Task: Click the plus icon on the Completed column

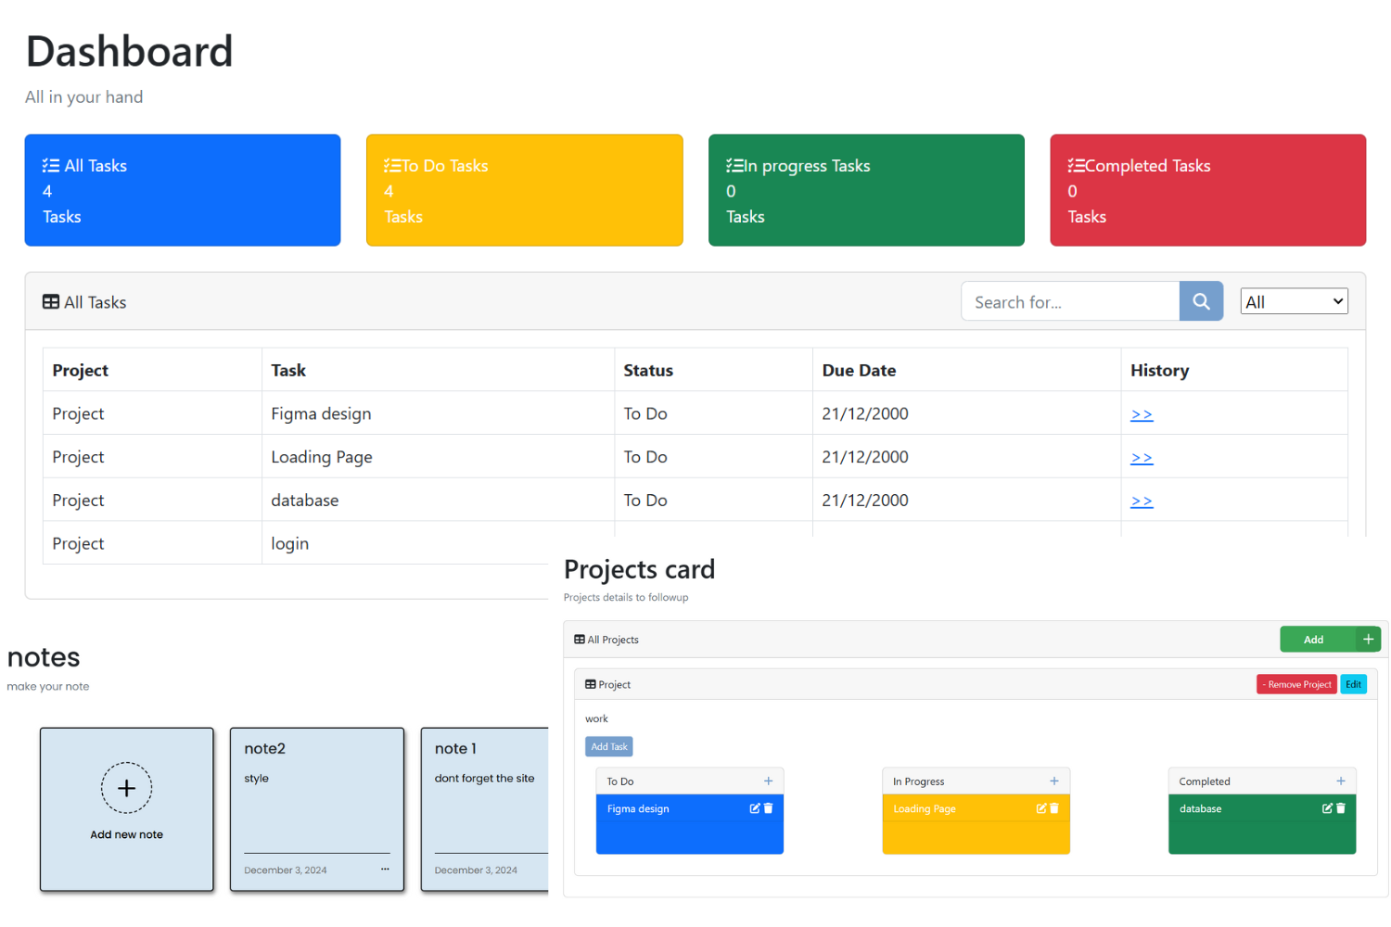Action: click(x=1341, y=781)
